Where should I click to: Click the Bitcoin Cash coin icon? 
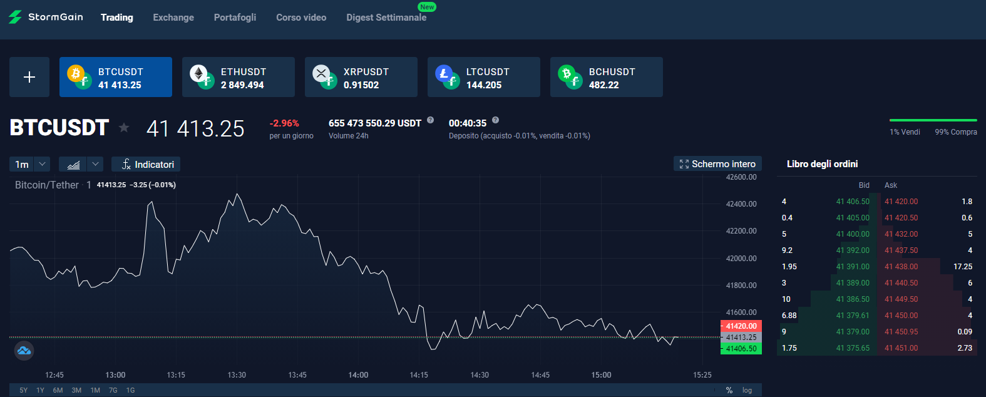click(567, 74)
